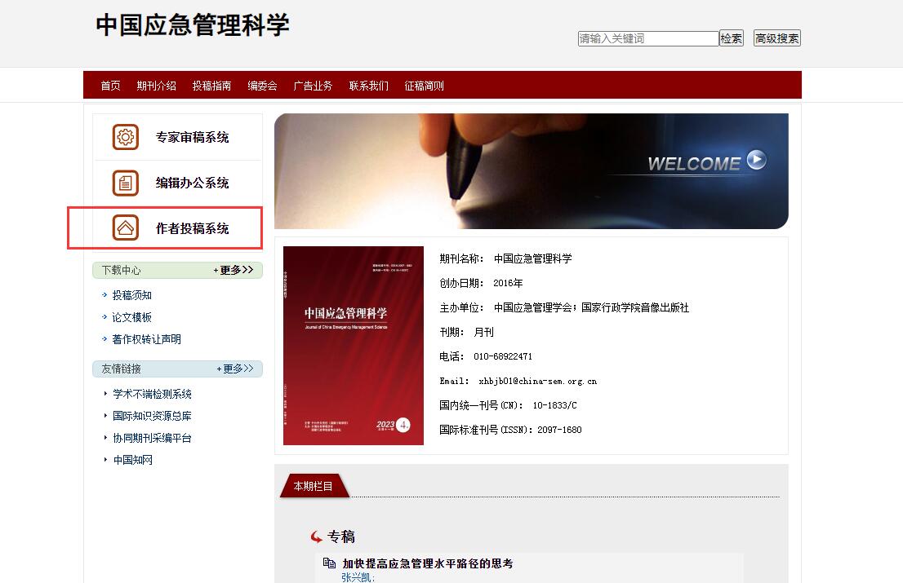Click the red journal cover thumbnail

(353, 346)
